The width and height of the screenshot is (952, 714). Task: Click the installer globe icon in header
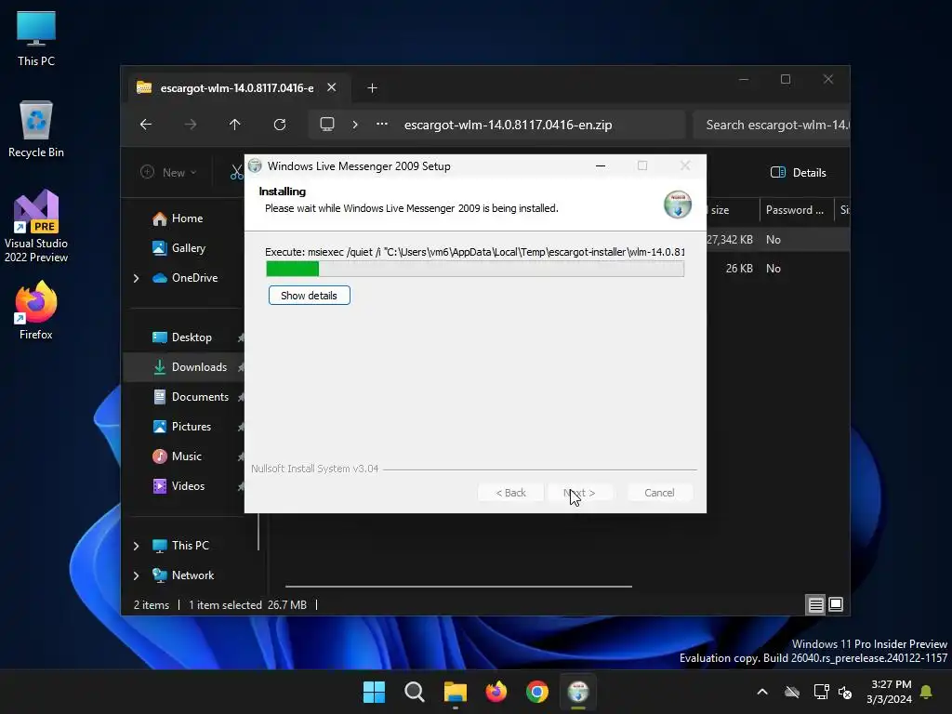coord(677,204)
